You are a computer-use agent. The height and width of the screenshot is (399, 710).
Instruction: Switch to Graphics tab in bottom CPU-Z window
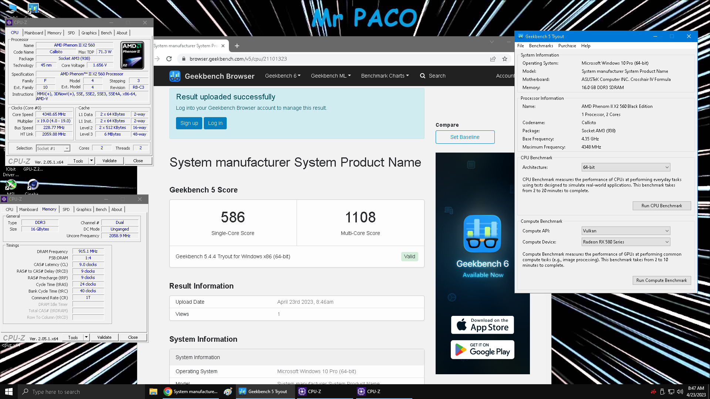tap(84, 209)
